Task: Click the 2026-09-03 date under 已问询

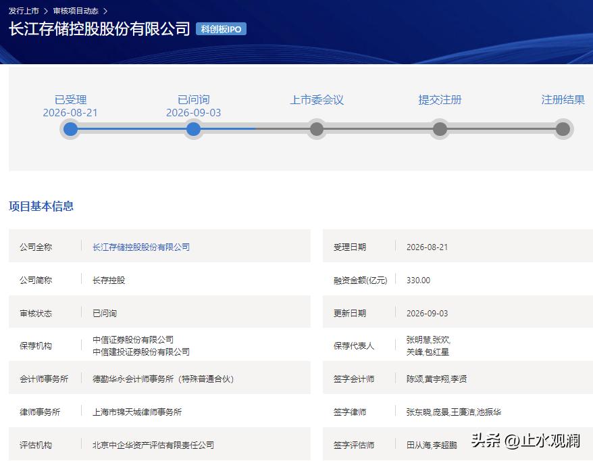Action: pyautogui.click(x=193, y=113)
